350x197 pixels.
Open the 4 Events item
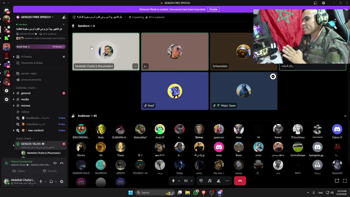coord(40,57)
